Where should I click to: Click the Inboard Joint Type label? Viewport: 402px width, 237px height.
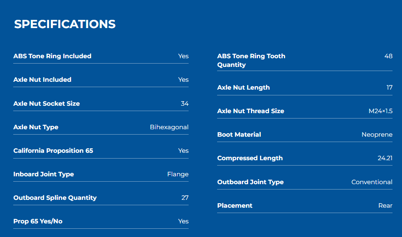(44, 174)
